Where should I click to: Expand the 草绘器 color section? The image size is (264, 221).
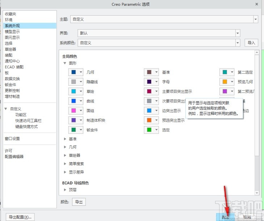(x=65, y=155)
